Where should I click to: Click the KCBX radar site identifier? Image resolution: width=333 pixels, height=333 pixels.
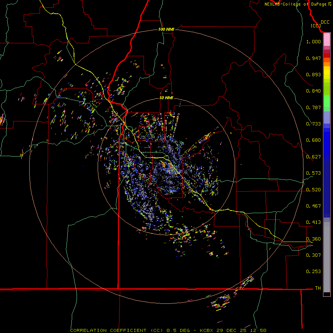tap(206, 330)
